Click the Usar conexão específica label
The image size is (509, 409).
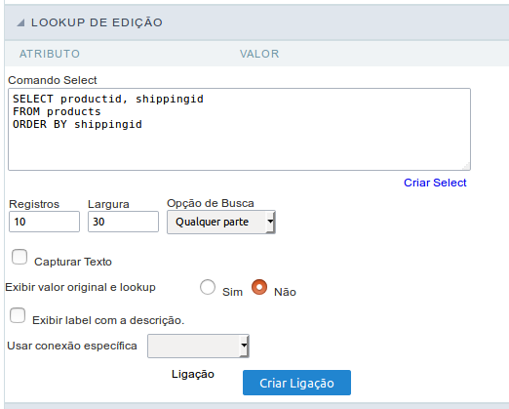pos(72,346)
